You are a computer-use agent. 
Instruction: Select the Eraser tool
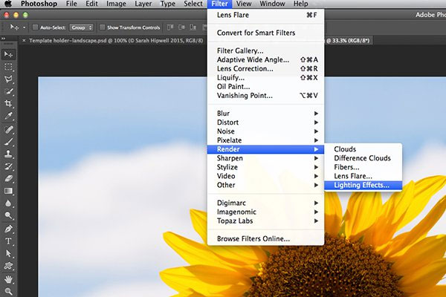coord(8,178)
